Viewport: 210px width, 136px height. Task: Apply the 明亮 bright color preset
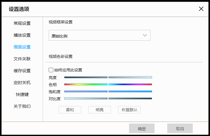tap(100, 110)
